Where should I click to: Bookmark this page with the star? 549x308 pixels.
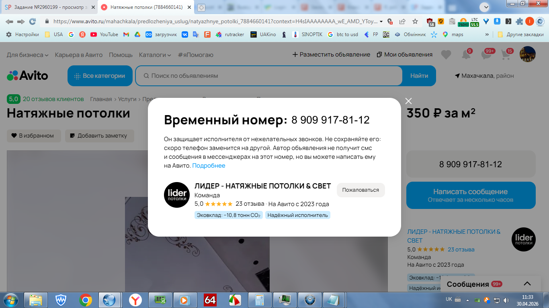click(x=415, y=21)
